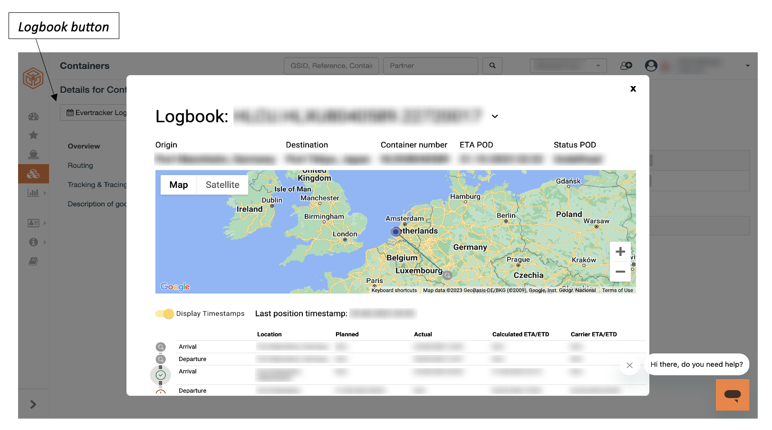Click the 'Hi there, do you need help?' bubble
772x430 pixels.
click(x=697, y=364)
